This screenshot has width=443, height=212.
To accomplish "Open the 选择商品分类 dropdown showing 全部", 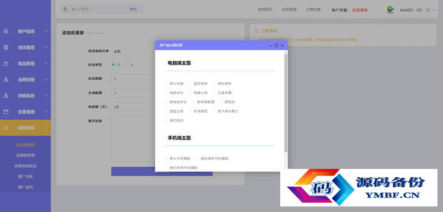I will click(133, 51).
